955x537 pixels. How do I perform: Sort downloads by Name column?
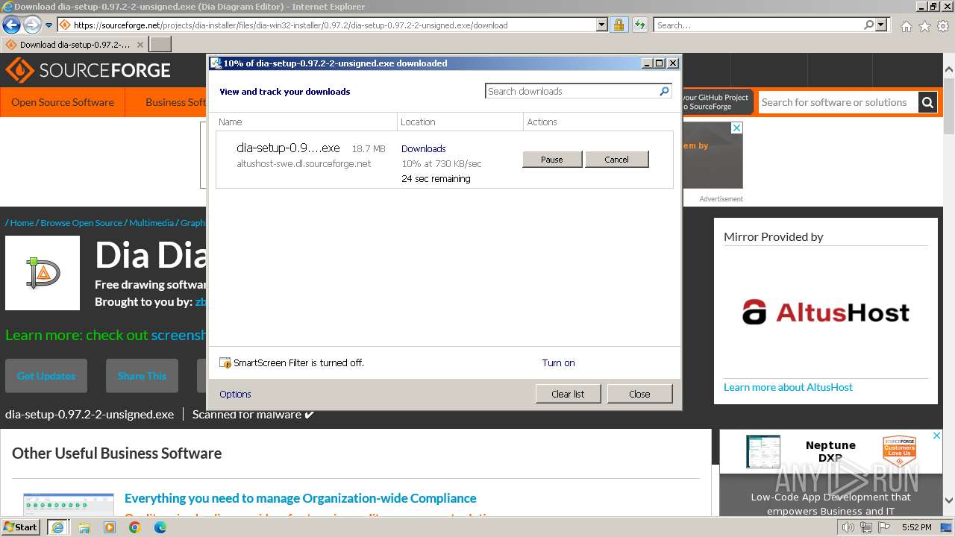pos(306,122)
